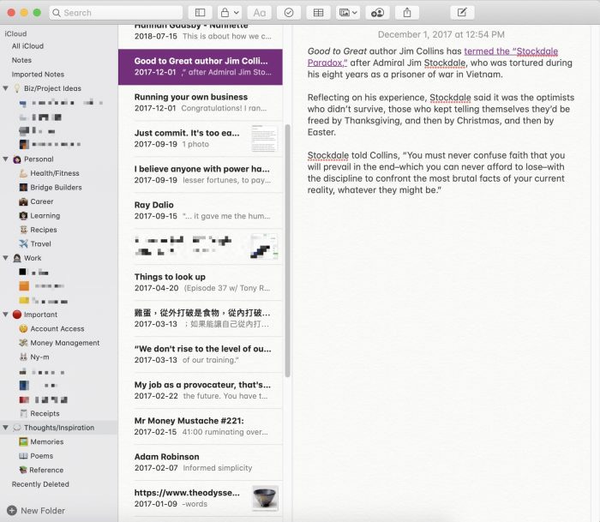Open the Learning folder
The width and height of the screenshot is (600, 522).
click(45, 215)
